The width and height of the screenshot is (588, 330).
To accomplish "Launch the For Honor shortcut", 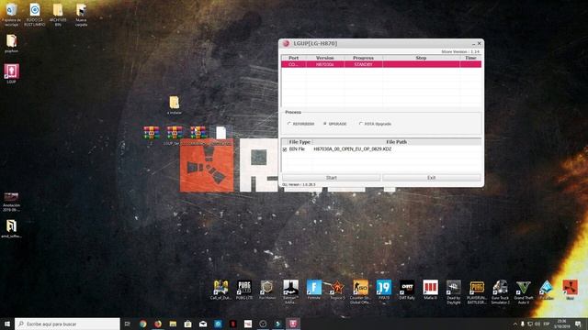I will coord(267,290).
